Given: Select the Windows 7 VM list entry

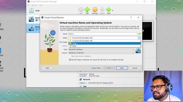Looking at the screenshot, I should pos(33,28).
